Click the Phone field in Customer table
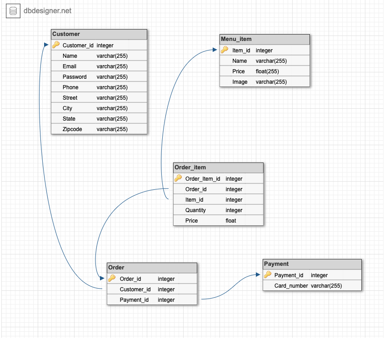The image size is (389, 340). pyautogui.click(x=99, y=87)
